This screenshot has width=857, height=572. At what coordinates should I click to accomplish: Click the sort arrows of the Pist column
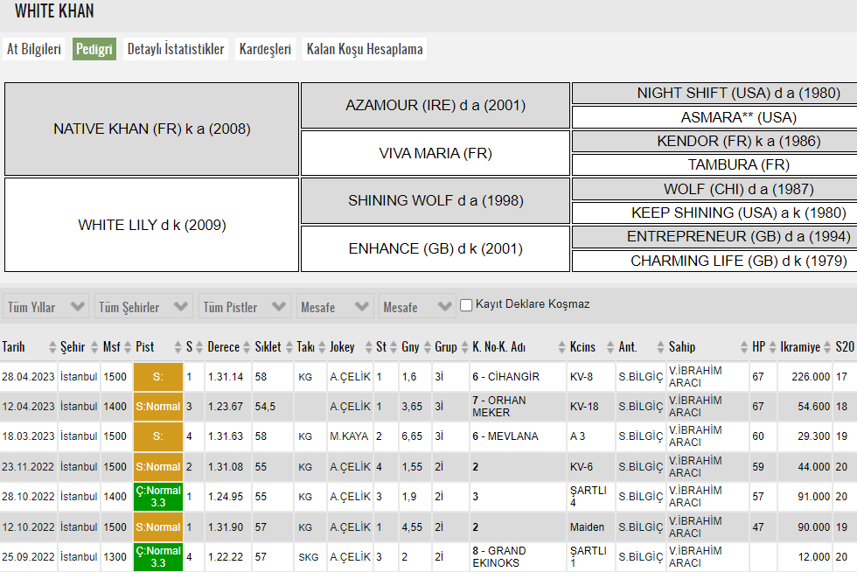(178, 346)
